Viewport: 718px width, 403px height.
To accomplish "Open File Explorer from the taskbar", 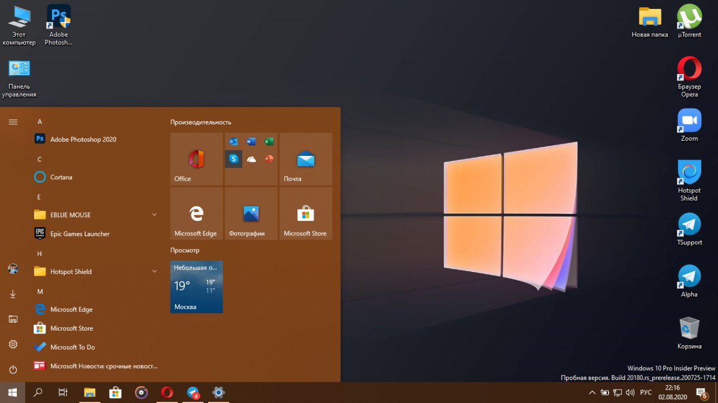I will (90, 392).
